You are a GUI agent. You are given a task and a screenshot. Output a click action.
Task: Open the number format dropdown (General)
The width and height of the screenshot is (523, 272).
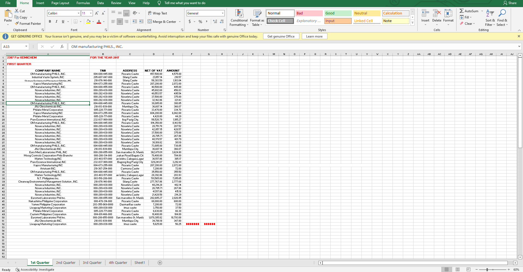[x=223, y=13]
